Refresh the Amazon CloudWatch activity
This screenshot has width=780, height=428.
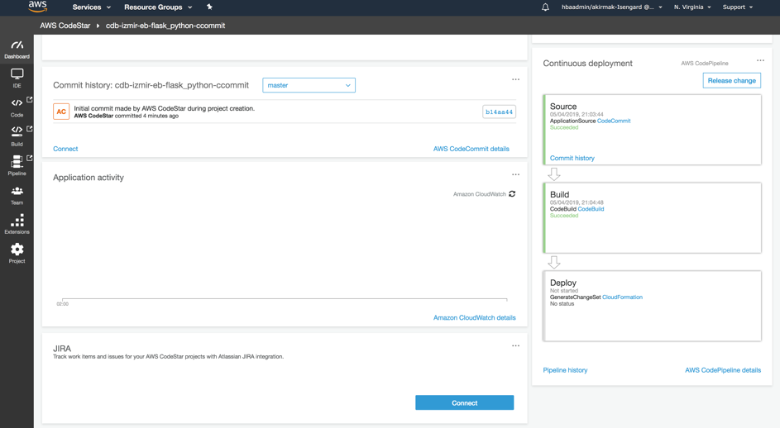coord(512,194)
